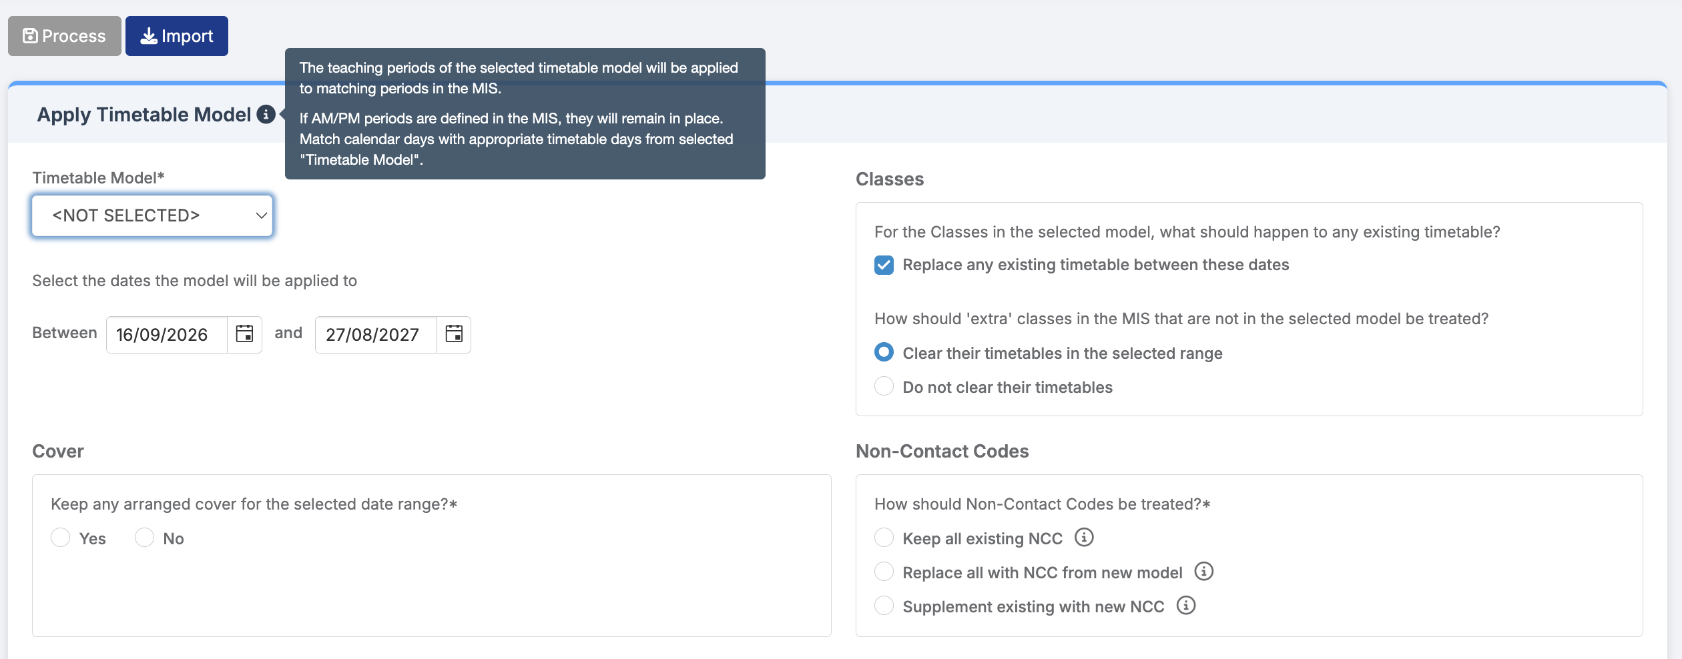Select Do not clear their timetables
1682x659 pixels.
pyautogui.click(x=884, y=386)
